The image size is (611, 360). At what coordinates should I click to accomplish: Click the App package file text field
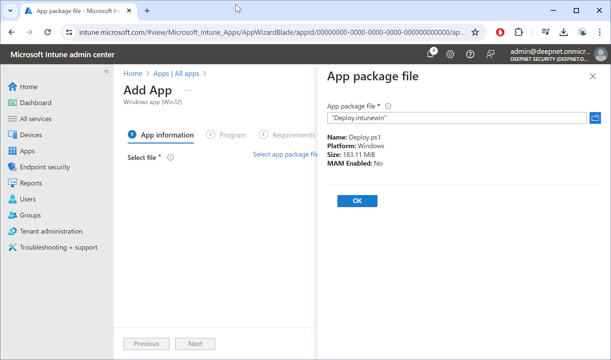click(457, 118)
